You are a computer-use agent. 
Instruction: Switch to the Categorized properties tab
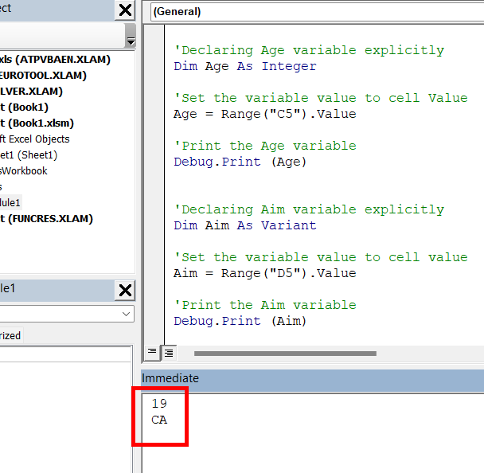(x=10, y=335)
